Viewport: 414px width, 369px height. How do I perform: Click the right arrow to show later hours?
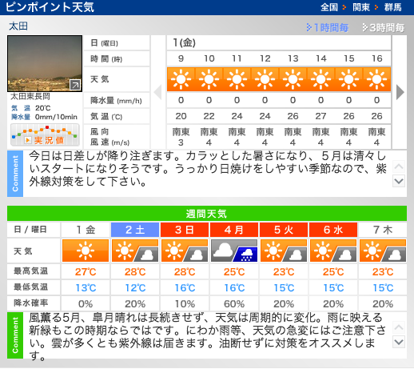400,92
